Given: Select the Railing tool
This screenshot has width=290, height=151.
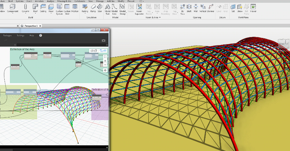Looking at the screenshot, I should [x=85, y=9].
